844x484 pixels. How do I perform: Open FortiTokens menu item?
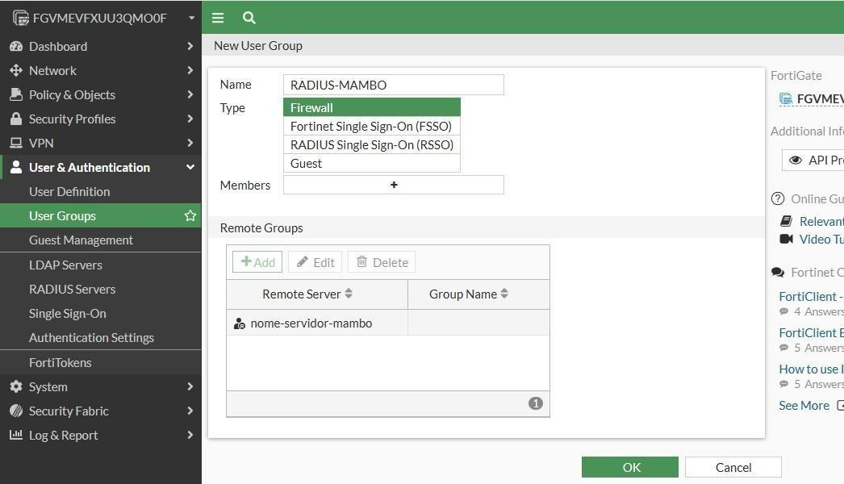(x=101, y=362)
